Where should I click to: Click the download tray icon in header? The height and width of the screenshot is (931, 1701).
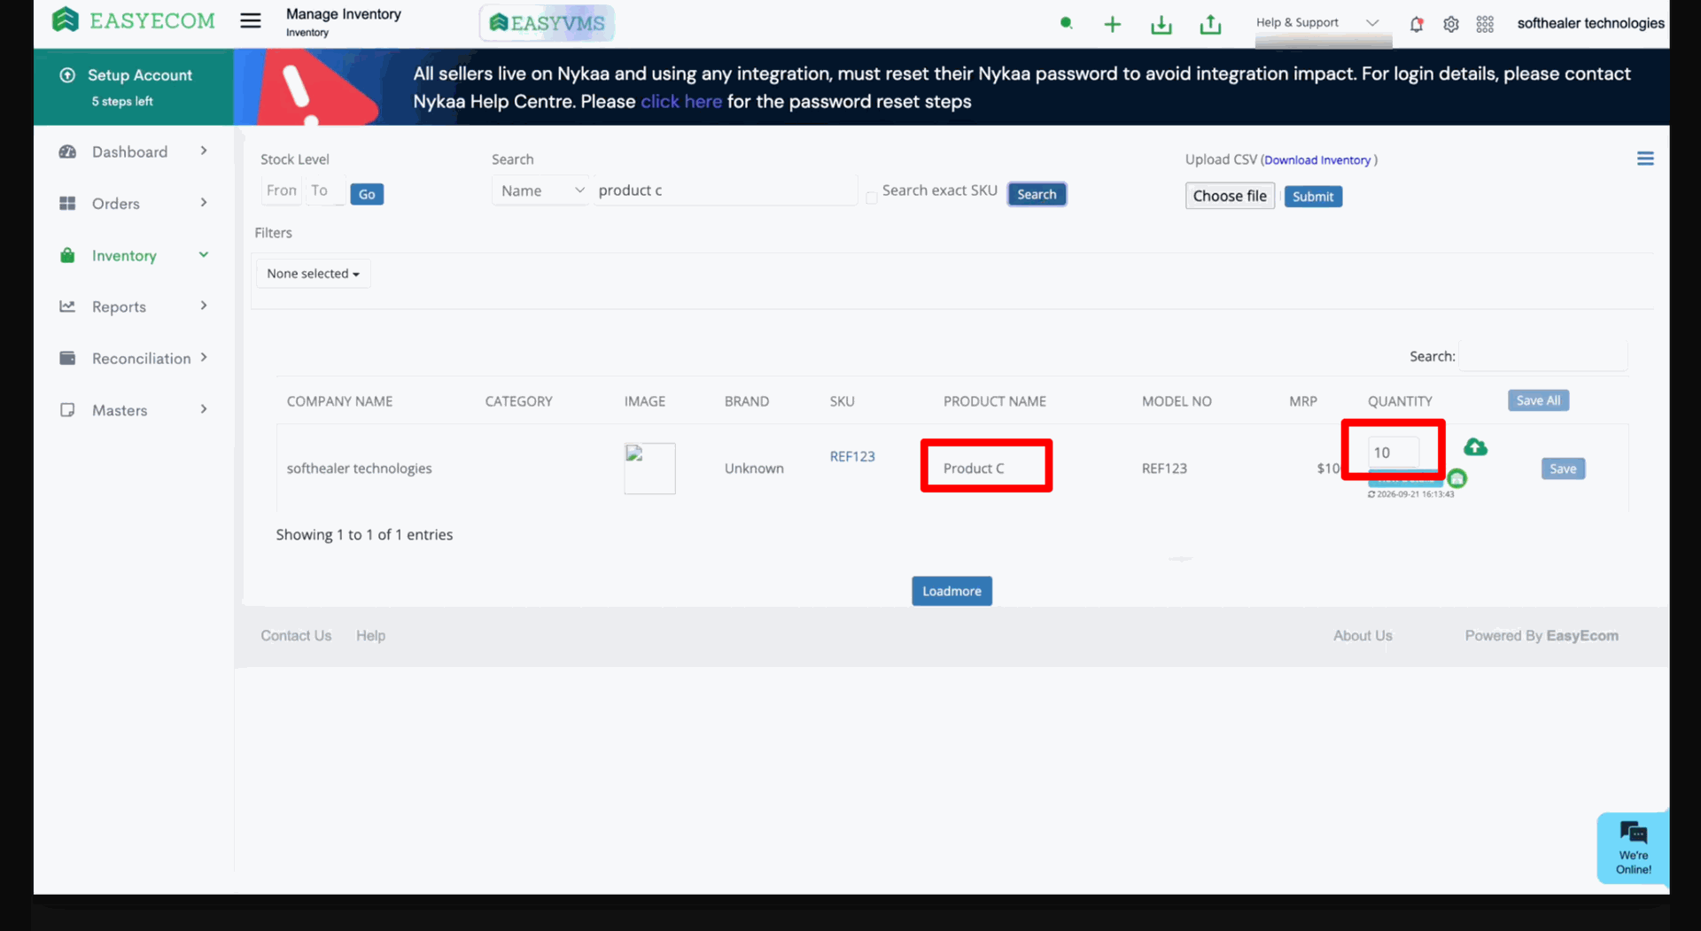pyautogui.click(x=1161, y=25)
